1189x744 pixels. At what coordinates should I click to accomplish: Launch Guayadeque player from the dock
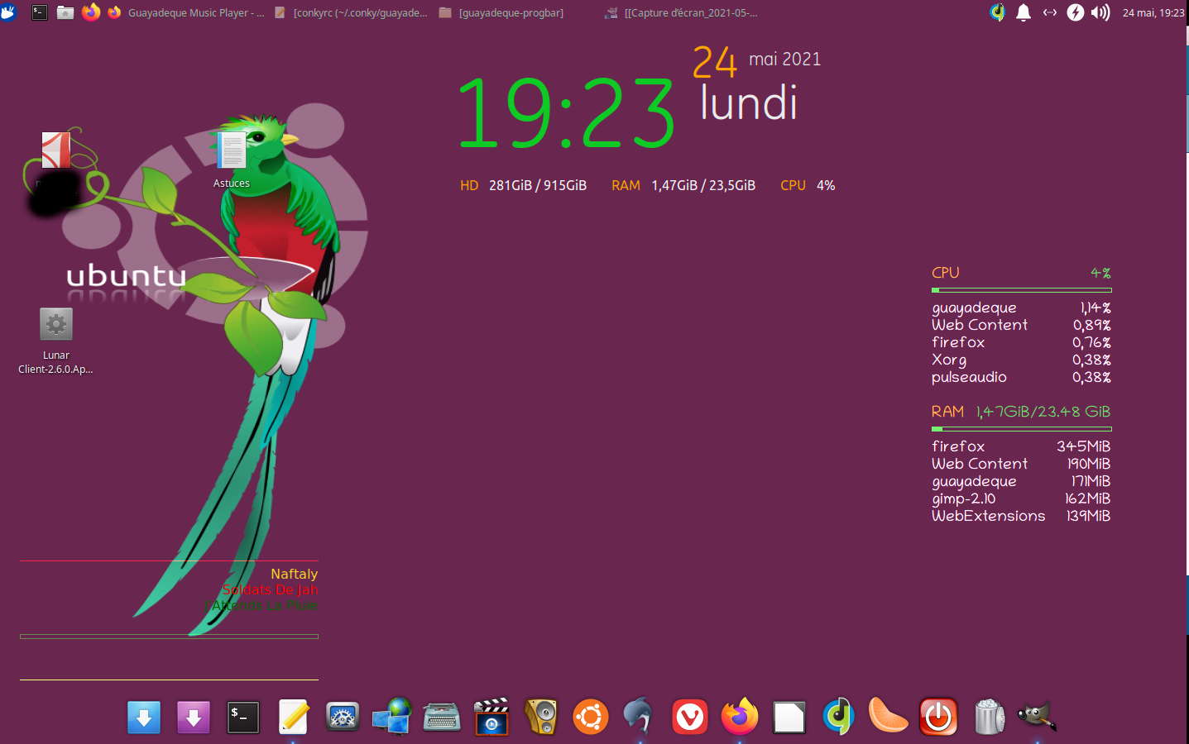coord(838,717)
